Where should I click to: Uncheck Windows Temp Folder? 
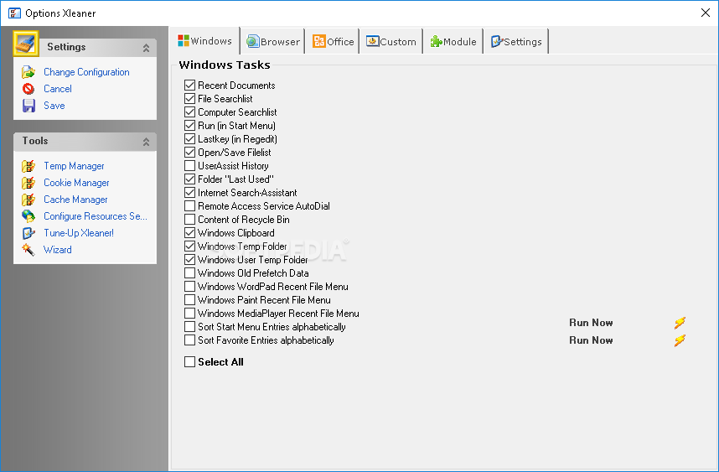(190, 246)
